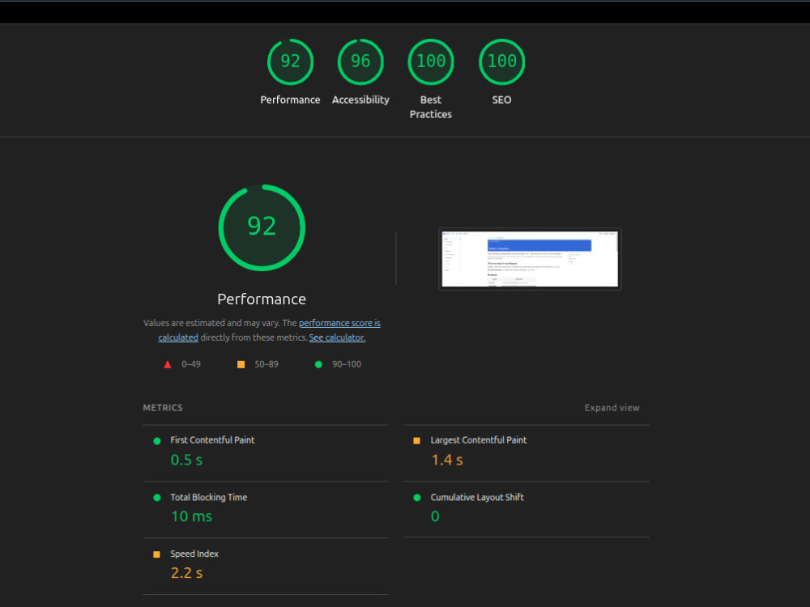Click the Best Practices score gauge showing 100
This screenshot has height=607, width=810.
tap(431, 62)
